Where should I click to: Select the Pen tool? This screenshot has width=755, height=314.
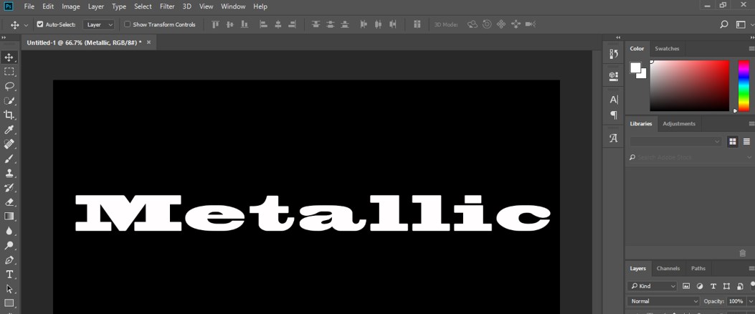pos(9,260)
